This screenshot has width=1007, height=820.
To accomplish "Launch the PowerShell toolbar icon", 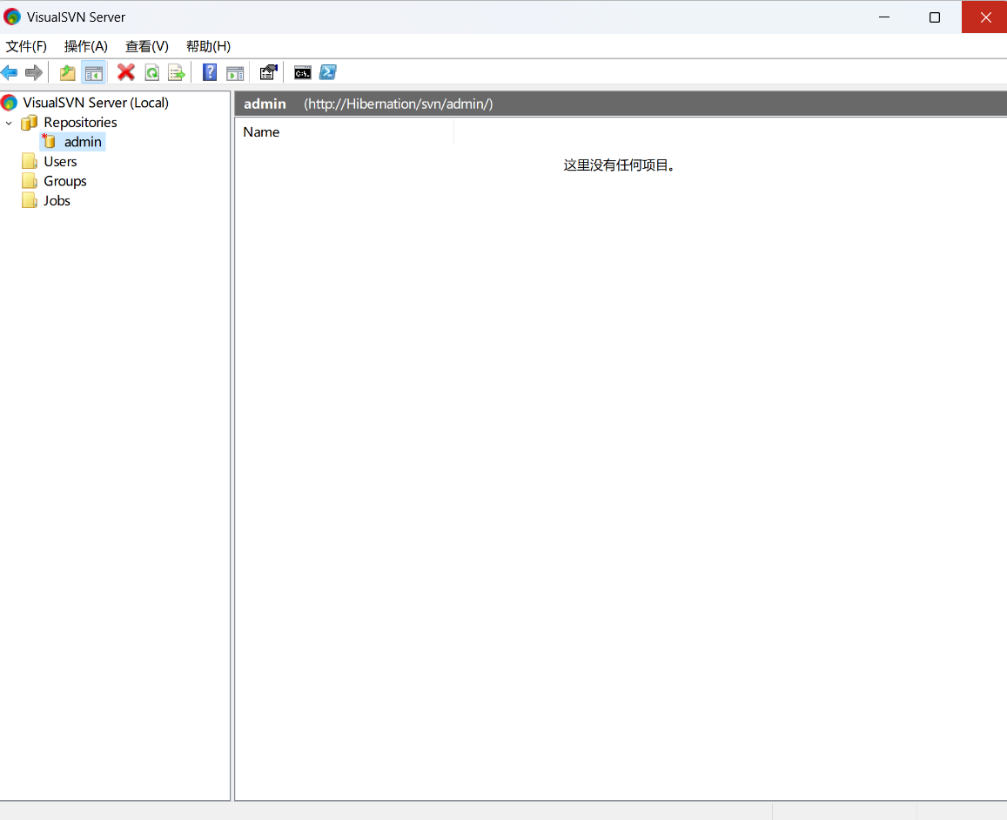I will click(x=327, y=72).
